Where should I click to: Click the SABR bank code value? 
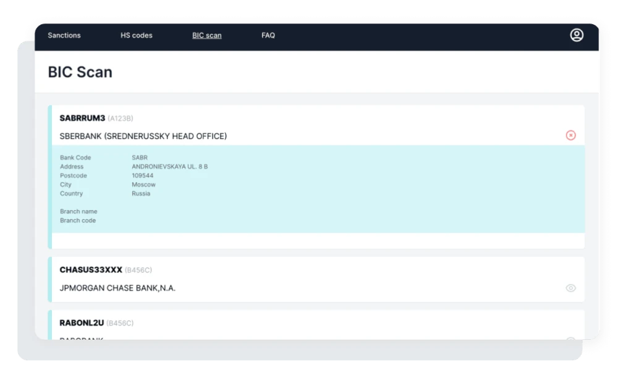140,158
